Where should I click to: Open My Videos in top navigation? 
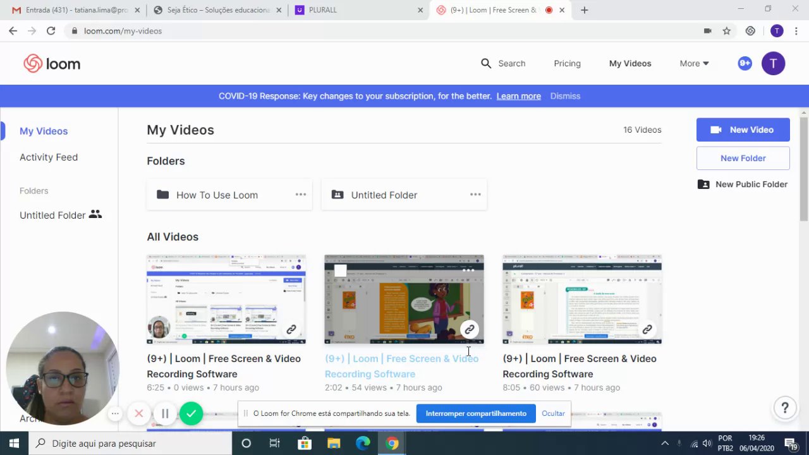coord(630,63)
